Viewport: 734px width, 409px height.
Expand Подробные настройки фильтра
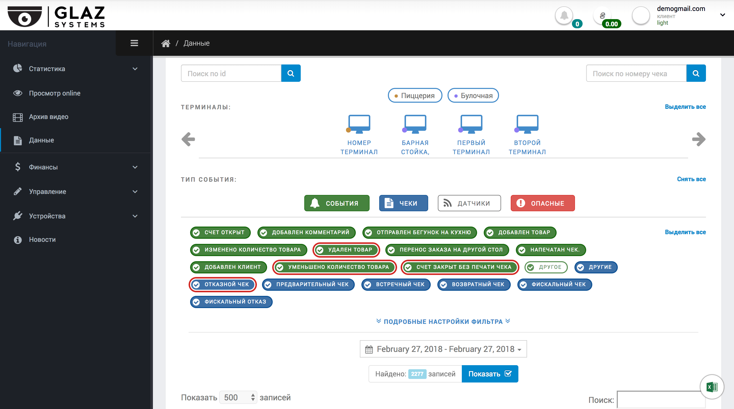(443, 322)
